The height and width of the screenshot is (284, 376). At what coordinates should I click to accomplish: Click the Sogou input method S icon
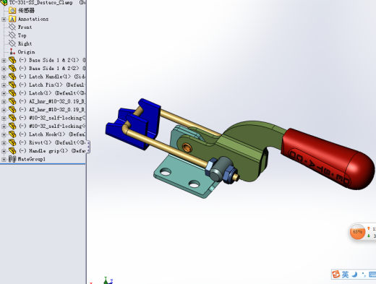(x=336, y=274)
